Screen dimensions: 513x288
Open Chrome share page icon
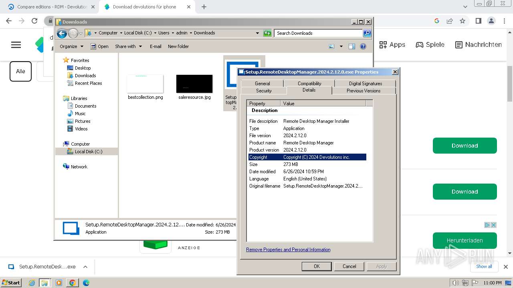pos(450,21)
